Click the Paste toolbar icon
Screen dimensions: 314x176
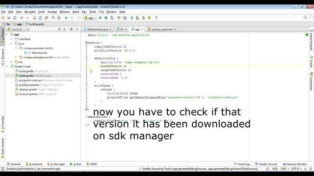pyautogui.click(x=46, y=18)
